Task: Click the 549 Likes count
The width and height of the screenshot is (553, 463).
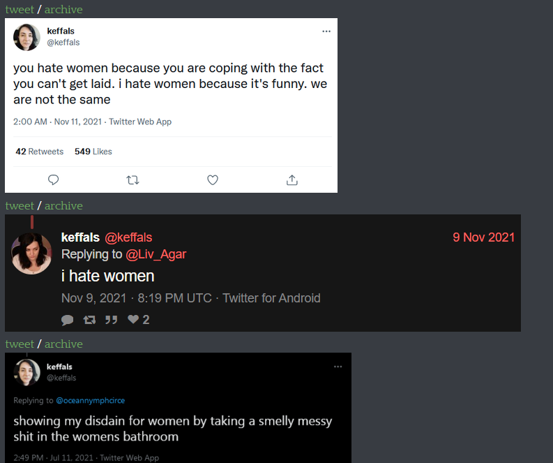Action: (x=93, y=152)
